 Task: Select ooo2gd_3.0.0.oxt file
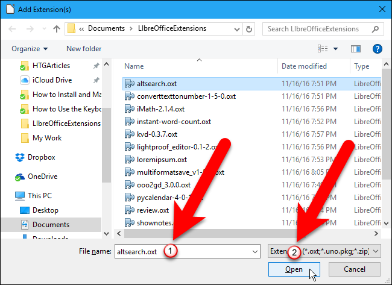[x=252, y=185]
